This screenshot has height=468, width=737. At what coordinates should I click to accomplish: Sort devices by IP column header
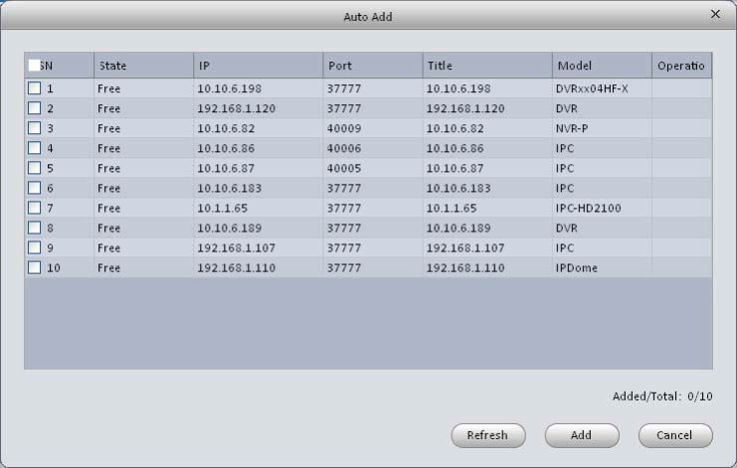(257, 66)
